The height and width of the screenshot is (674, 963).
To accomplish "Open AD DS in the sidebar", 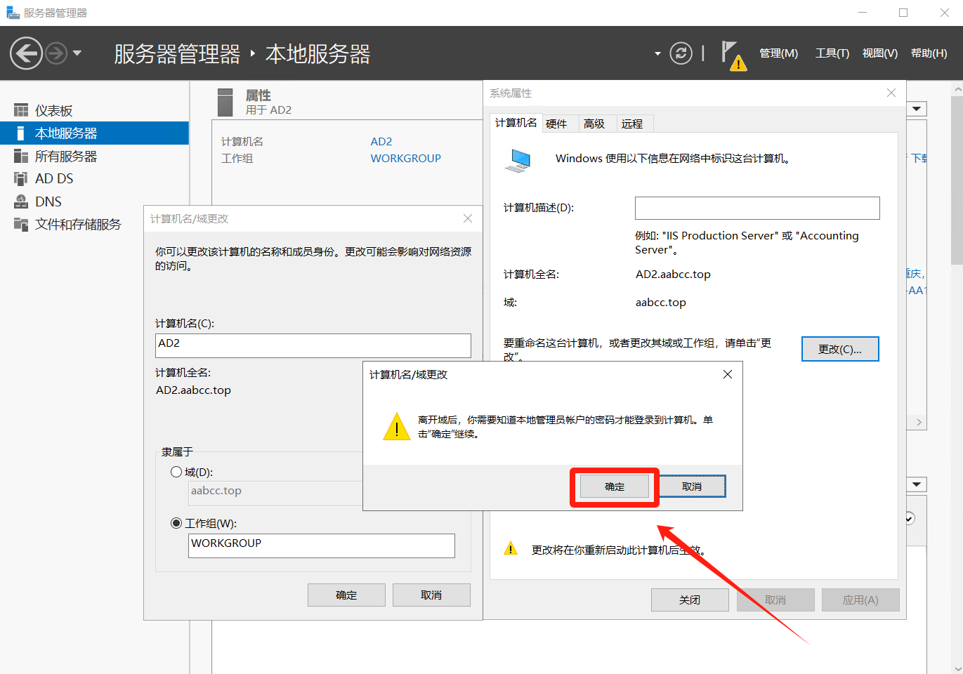I will coord(54,179).
